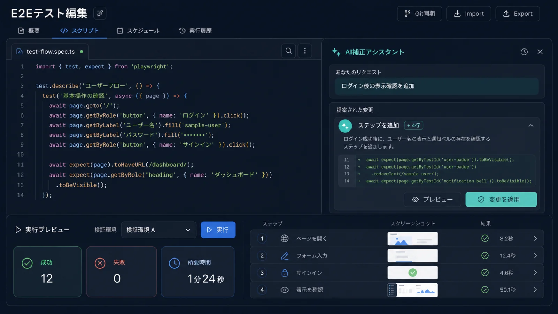Expand the 表示を確認 row chevron
This screenshot has height=314, width=558.
[x=535, y=290]
